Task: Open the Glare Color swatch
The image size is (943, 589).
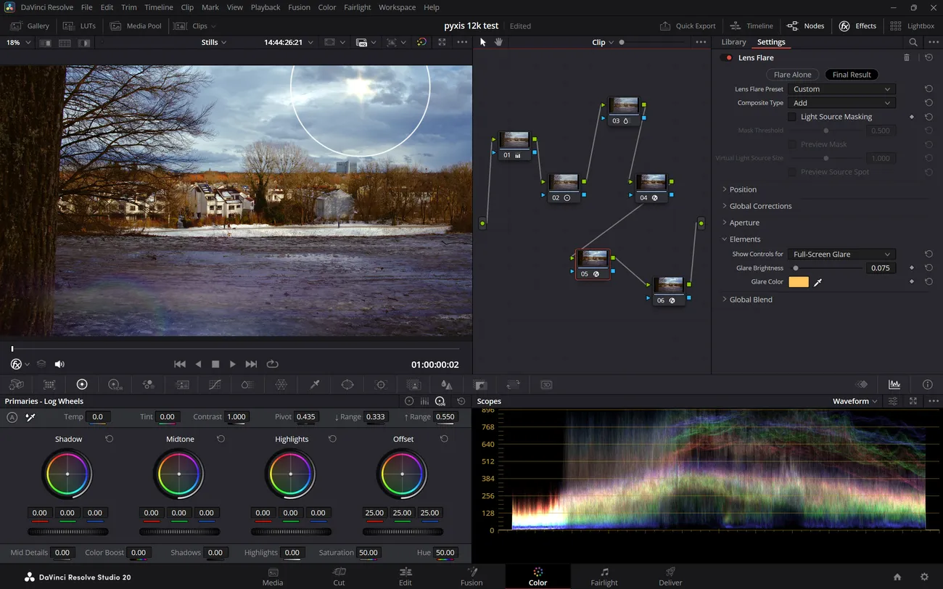Action: click(798, 282)
